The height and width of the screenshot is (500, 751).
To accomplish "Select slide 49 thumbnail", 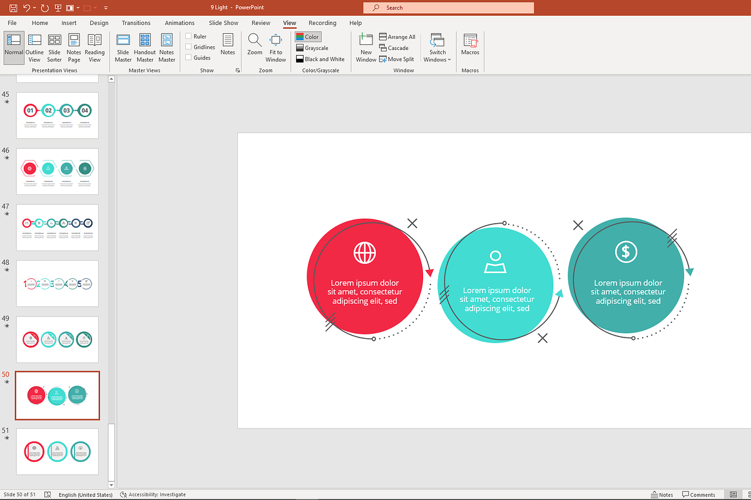I will pyautogui.click(x=58, y=339).
